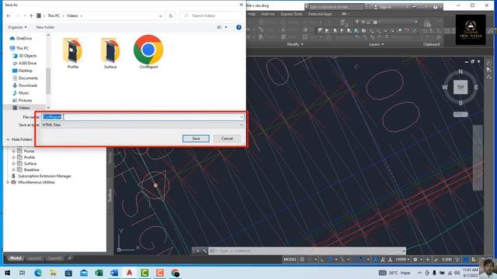Viewport: 497px width, 279px height.
Task: Open Excel from taskbar
Action: tap(99, 273)
